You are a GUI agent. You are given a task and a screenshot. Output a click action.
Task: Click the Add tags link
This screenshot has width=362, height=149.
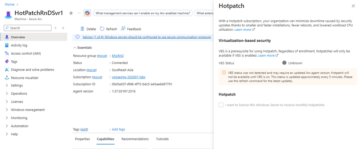coord(119,129)
